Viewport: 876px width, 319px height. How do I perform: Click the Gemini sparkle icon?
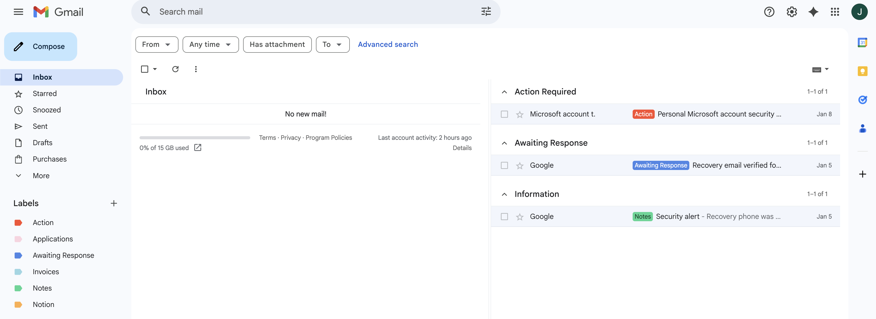point(813,12)
